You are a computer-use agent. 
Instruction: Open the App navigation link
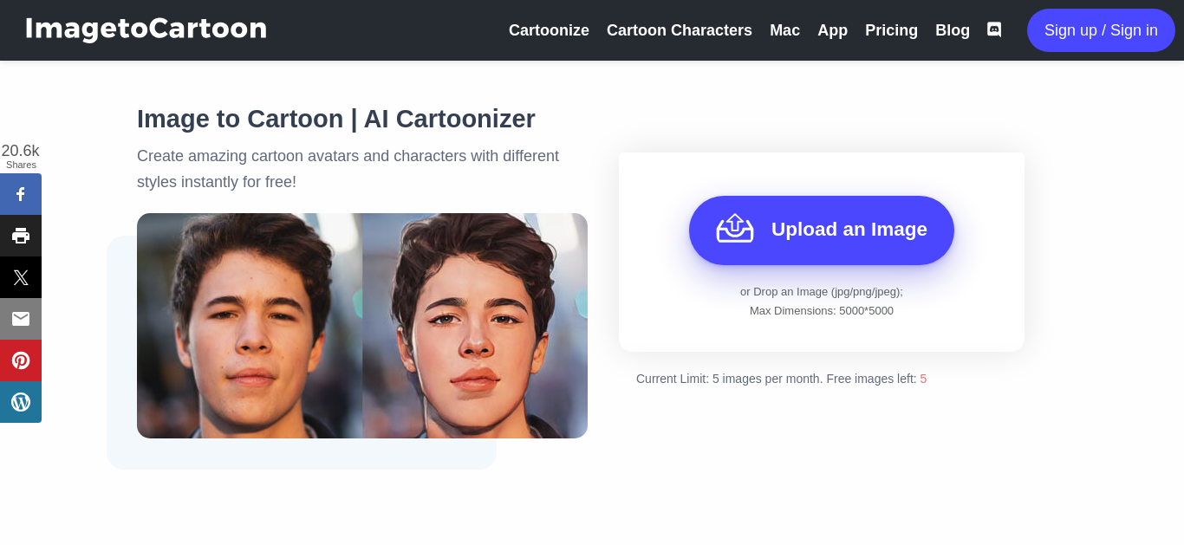[x=832, y=30]
